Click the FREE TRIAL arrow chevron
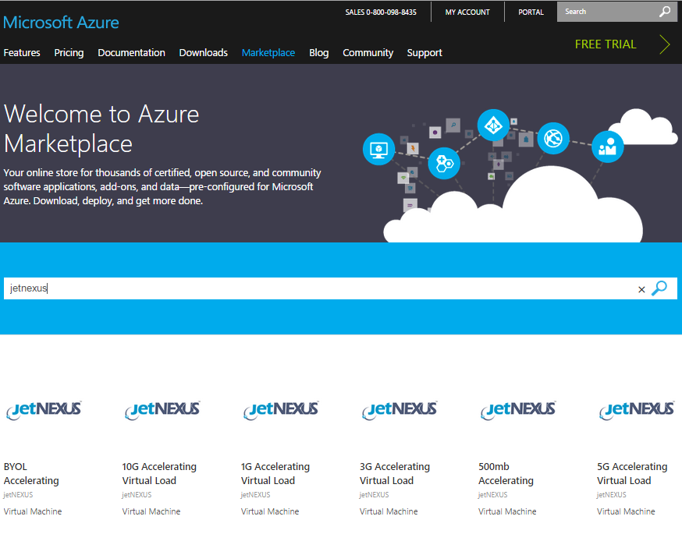The image size is (682, 541). 665,44
